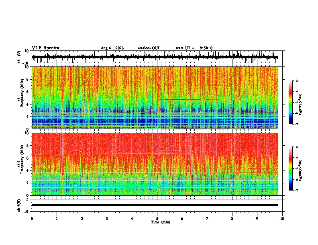The width and height of the screenshot is (318, 245).
Task: Click time axis tick label "1"
Action: 57,219
